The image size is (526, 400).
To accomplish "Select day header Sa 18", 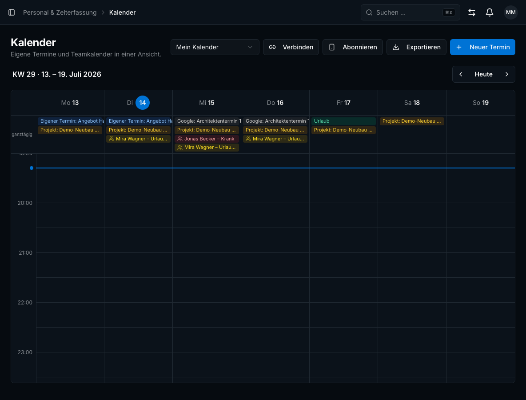I will tap(412, 103).
